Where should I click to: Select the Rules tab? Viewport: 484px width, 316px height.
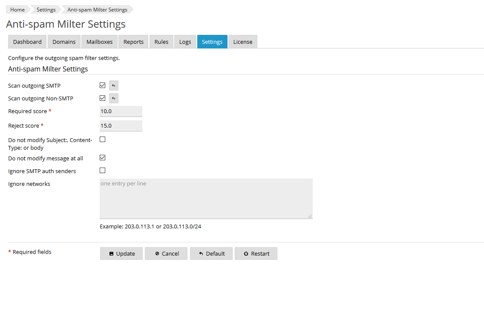(161, 42)
